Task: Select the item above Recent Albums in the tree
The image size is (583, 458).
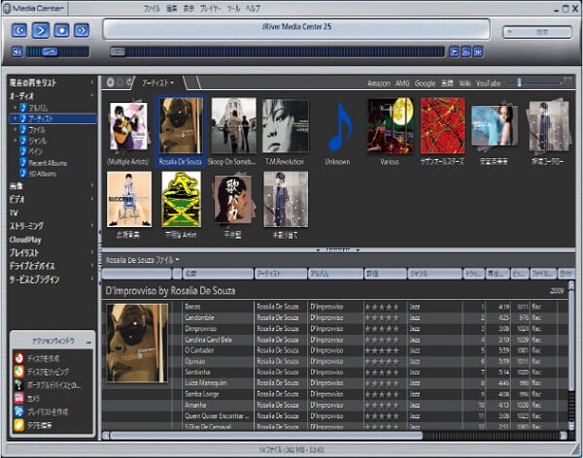Action: tap(35, 151)
